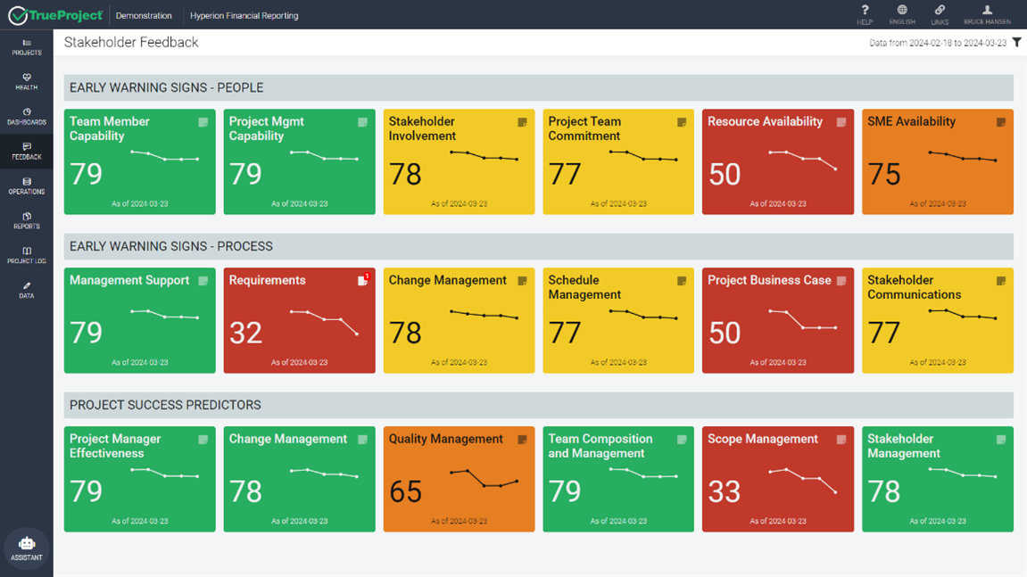Viewport: 1027px width, 577px height.
Task: Click the HELP button in the top bar
Action: tap(864, 14)
